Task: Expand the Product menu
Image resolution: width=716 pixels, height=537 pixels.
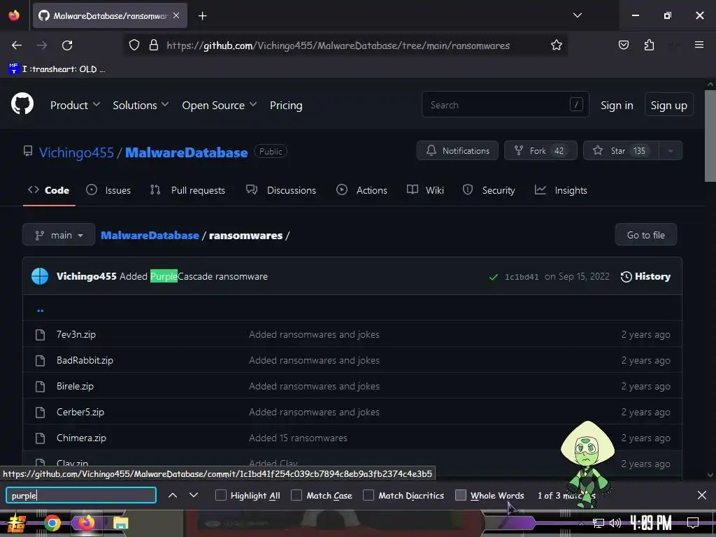Action: point(75,105)
